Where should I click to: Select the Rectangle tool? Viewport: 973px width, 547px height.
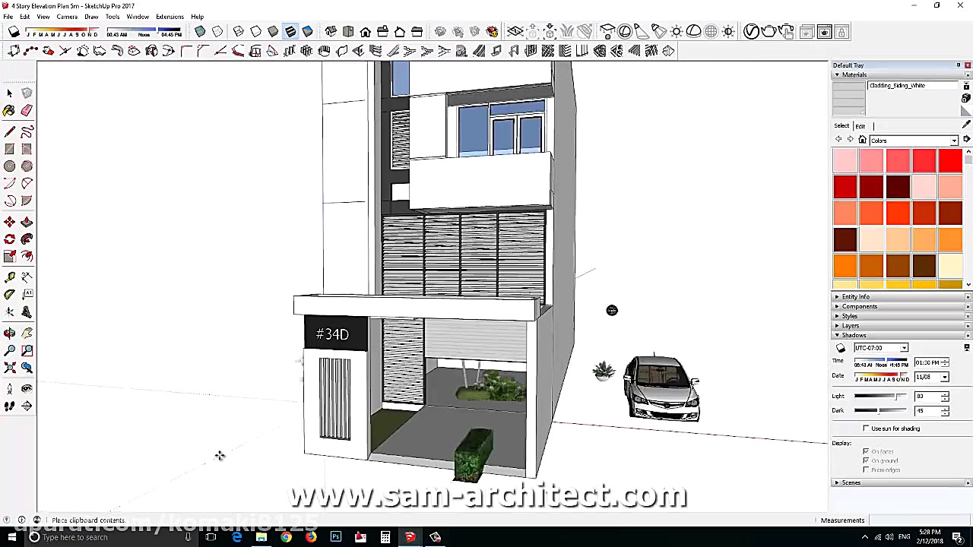pyautogui.click(x=9, y=148)
